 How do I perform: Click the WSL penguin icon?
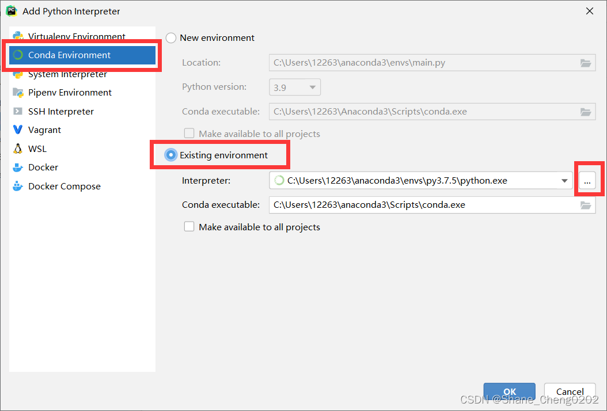pyautogui.click(x=18, y=149)
